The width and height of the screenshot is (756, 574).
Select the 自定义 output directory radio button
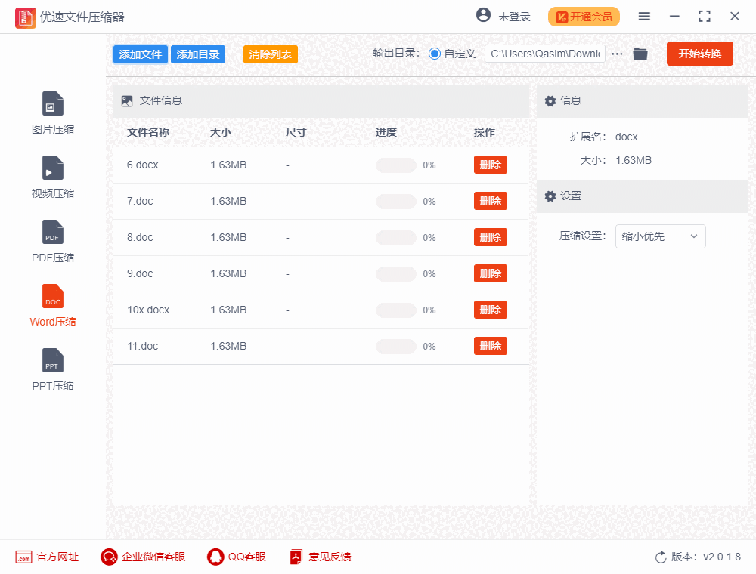433,54
